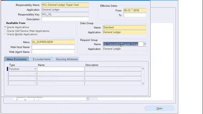
Task: Open the third row Type dropdown
Action: point(35,78)
